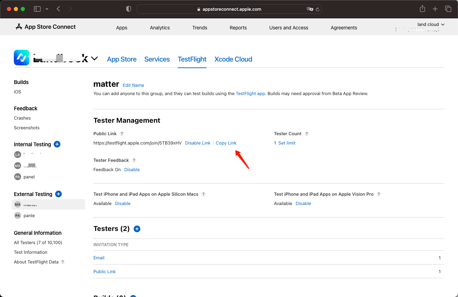
Task: Click Disable Link
Action: 198,143
